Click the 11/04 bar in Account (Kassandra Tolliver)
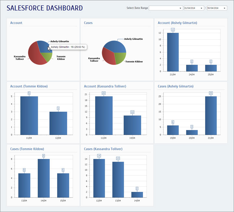The width and height of the screenshot is (234, 212). 104,116
